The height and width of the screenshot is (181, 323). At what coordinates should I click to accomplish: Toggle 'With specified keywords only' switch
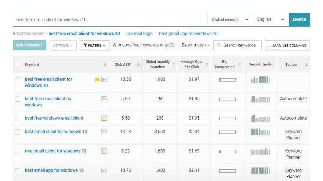(x=171, y=45)
